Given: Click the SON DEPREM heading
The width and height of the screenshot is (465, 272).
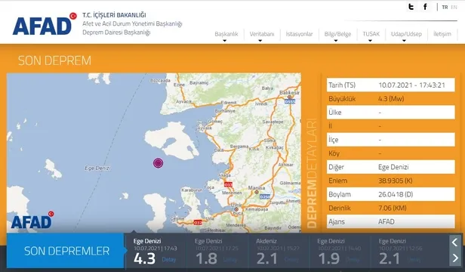Looking at the screenshot, I should (54, 60).
